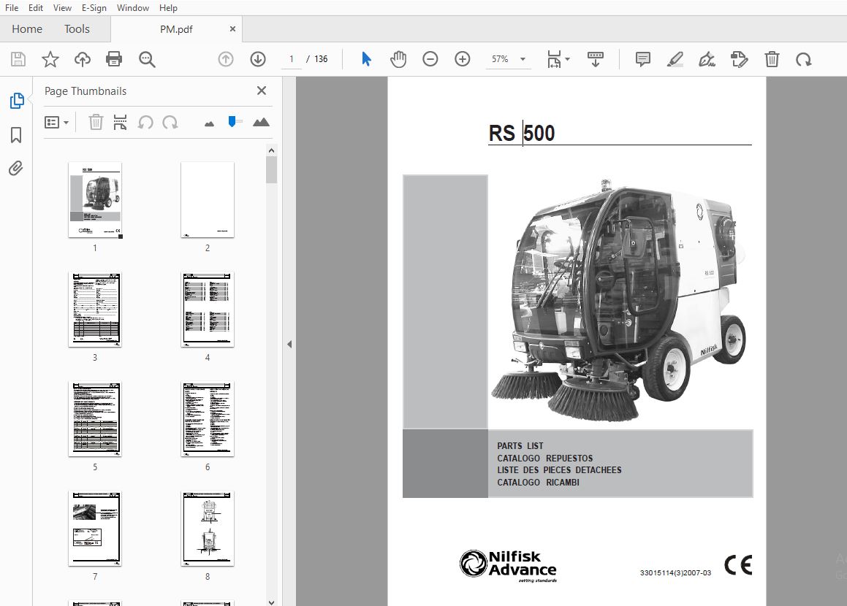Click the thumbnails scrollbar down arrow
Viewport: 847px width, 606px height.
click(x=271, y=602)
